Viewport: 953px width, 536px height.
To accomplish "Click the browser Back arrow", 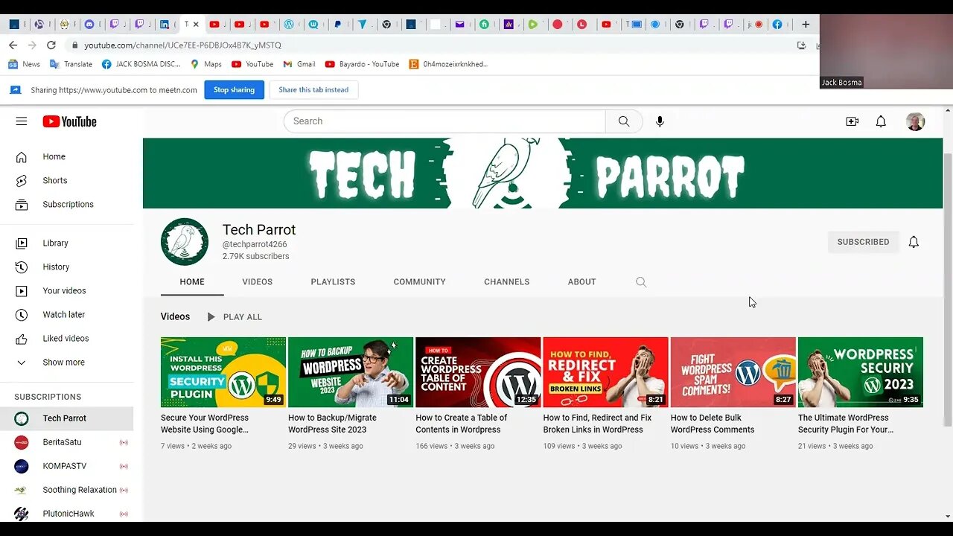I will (x=13, y=45).
